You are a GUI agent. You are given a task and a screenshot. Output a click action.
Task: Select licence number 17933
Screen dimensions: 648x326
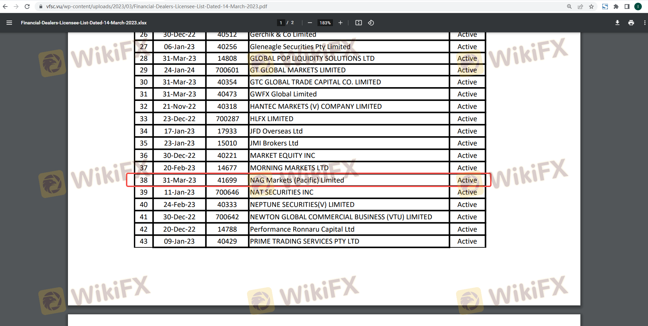click(227, 131)
